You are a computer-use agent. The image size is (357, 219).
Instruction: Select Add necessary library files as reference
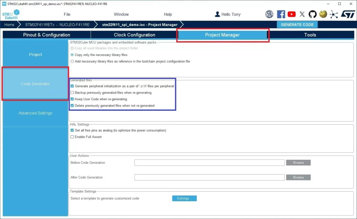72,61
